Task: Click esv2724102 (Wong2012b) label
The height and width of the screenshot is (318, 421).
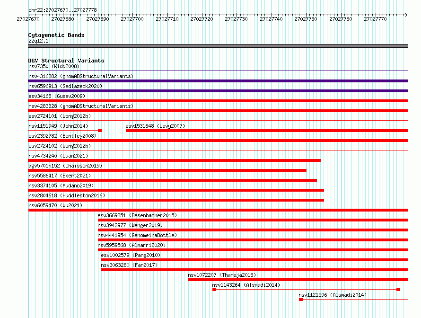Action: pos(60,146)
